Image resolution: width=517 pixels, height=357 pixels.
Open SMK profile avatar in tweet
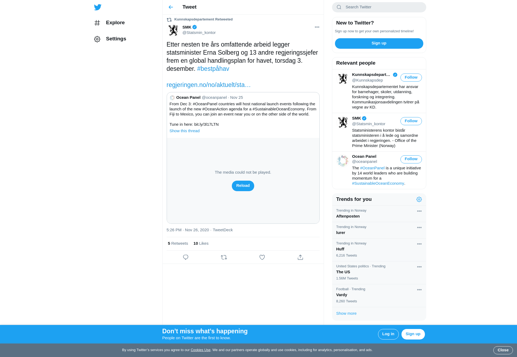point(173,30)
